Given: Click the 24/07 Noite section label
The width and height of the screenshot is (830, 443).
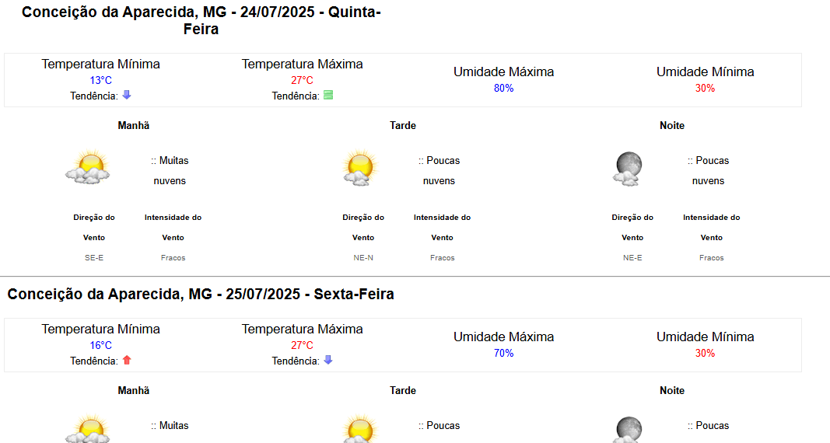Looking at the screenshot, I should [672, 125].
